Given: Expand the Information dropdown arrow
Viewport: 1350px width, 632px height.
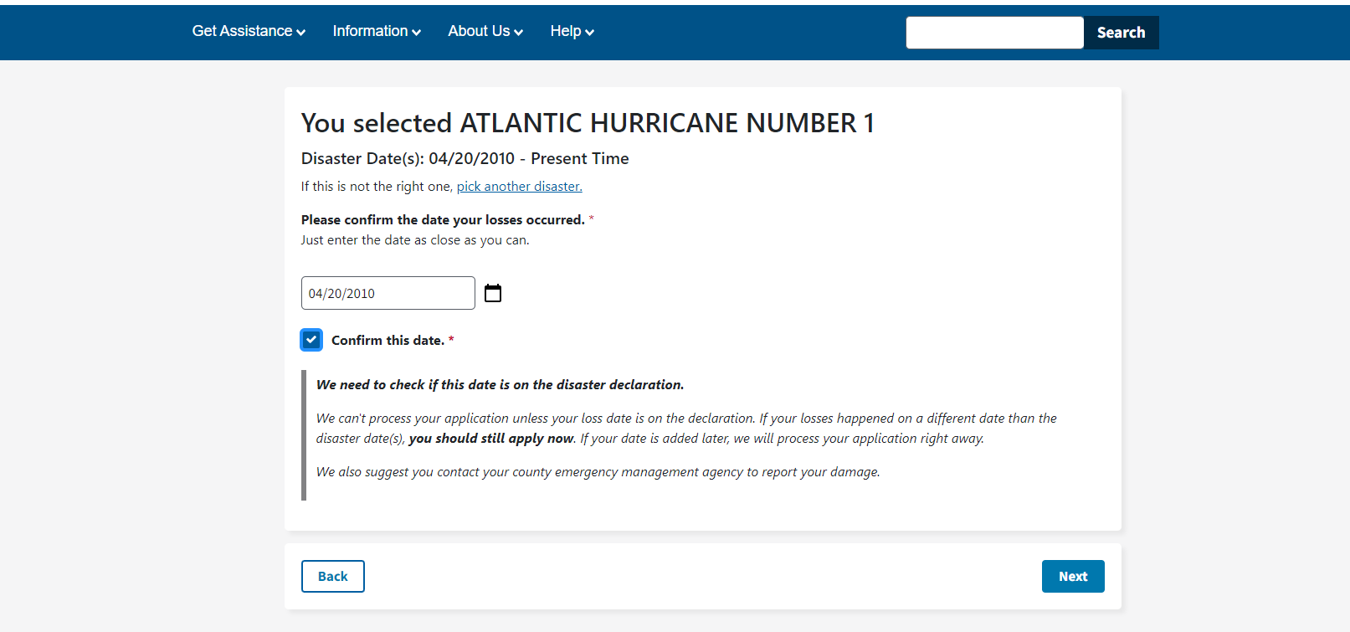Looking at the screenshot, I should (x=416, y=33).
